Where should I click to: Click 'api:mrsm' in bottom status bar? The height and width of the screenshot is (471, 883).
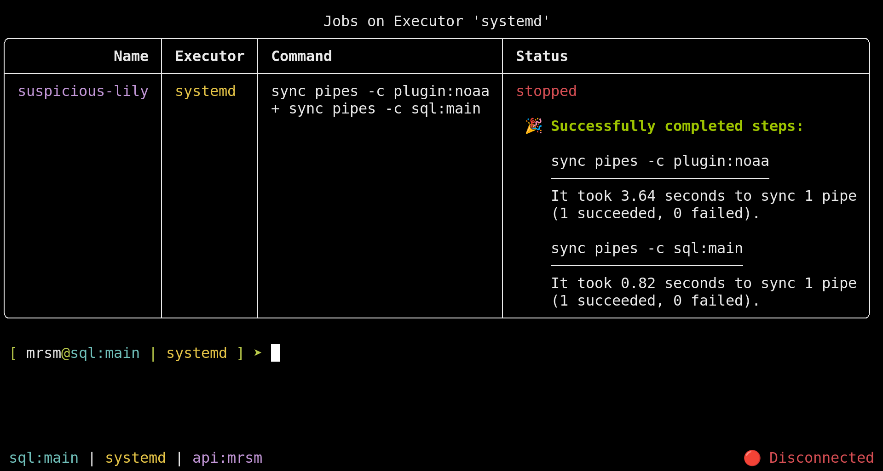(x=227, y=458)
